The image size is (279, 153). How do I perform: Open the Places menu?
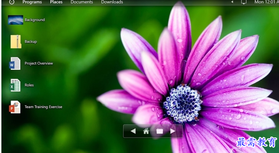[x=56, y=2]
